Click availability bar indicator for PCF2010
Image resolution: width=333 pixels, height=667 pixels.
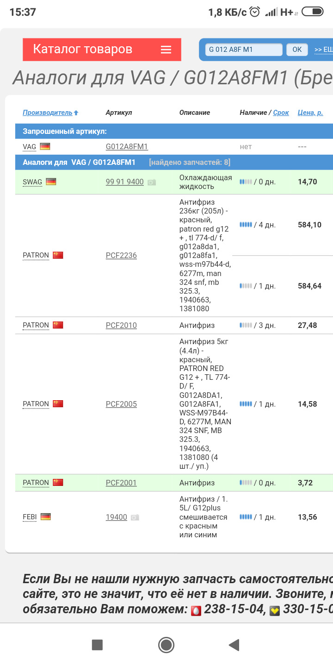(x=246, y=325)
